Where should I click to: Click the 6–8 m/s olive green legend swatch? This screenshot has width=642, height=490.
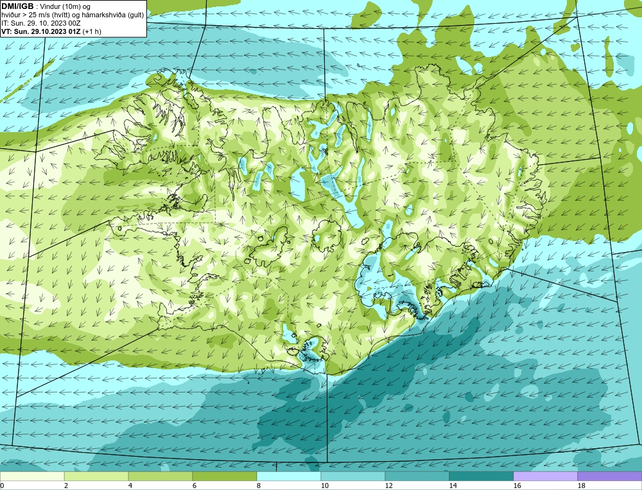coord(224,476)
